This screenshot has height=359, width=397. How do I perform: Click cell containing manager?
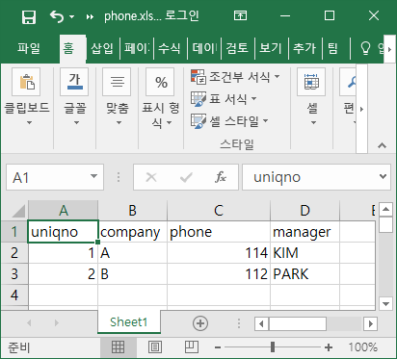pyautogui.click(x=304, y=232)
